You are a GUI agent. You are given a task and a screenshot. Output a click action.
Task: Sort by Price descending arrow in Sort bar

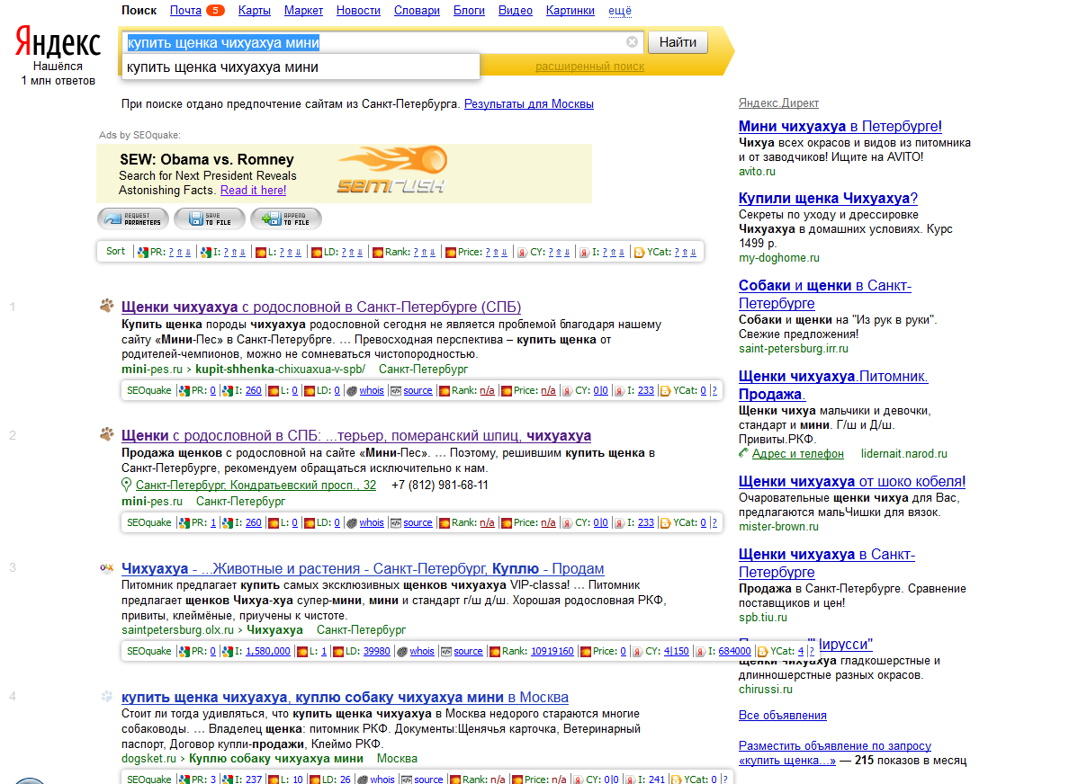click(x=505, y=252)
